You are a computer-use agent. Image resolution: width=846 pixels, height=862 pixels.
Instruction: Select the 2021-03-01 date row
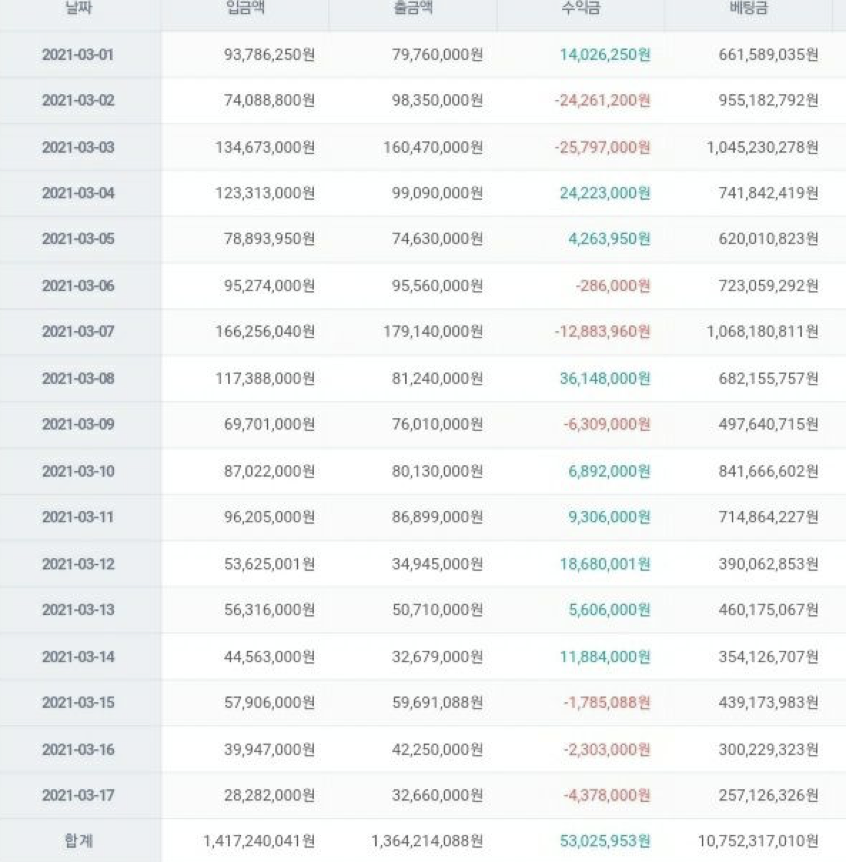click(423, 55)
